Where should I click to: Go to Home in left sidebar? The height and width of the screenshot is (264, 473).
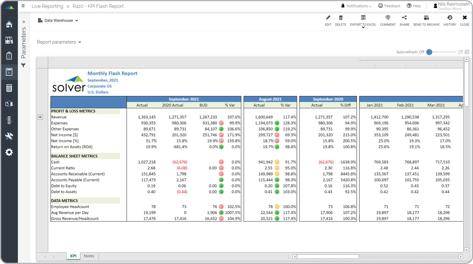[x=9, y=24]
